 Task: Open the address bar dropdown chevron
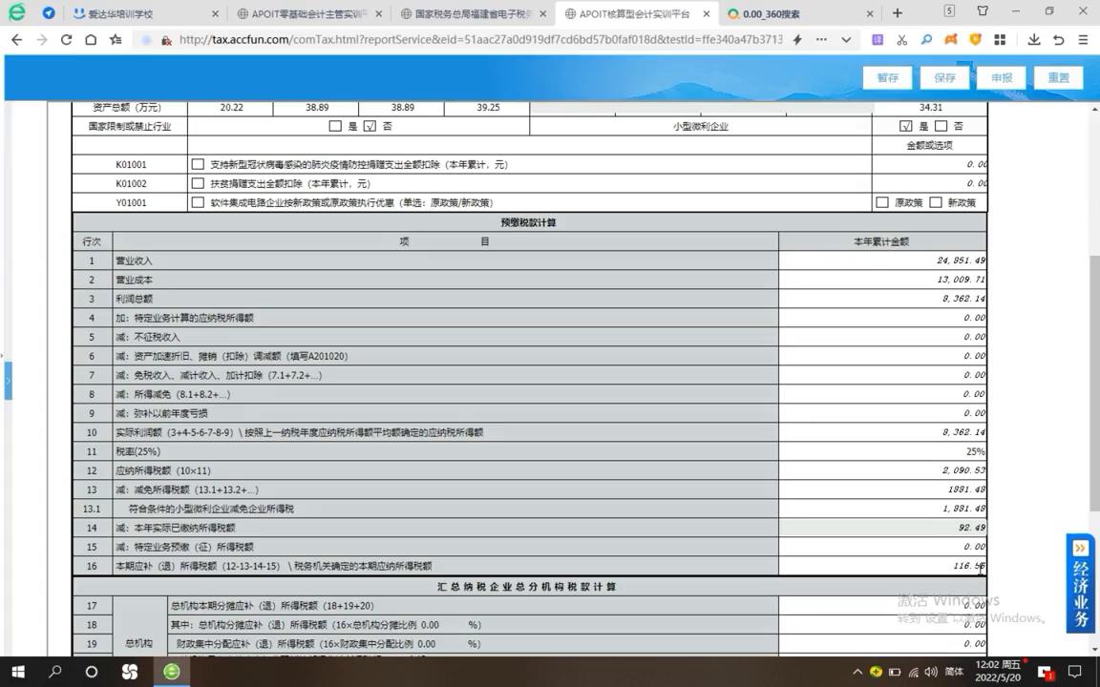(845, 39)
